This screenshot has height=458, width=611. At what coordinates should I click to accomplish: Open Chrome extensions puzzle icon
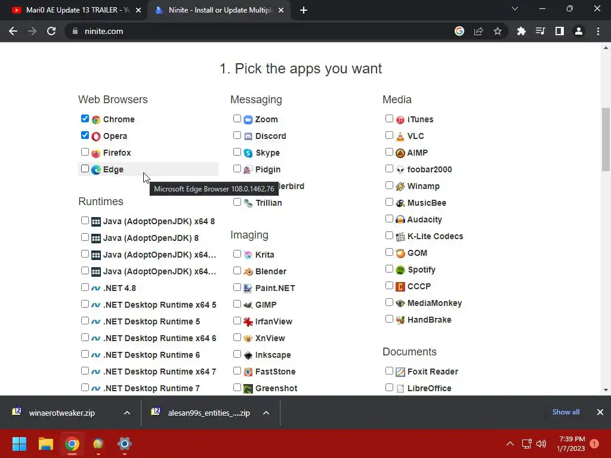pos(521,31)
